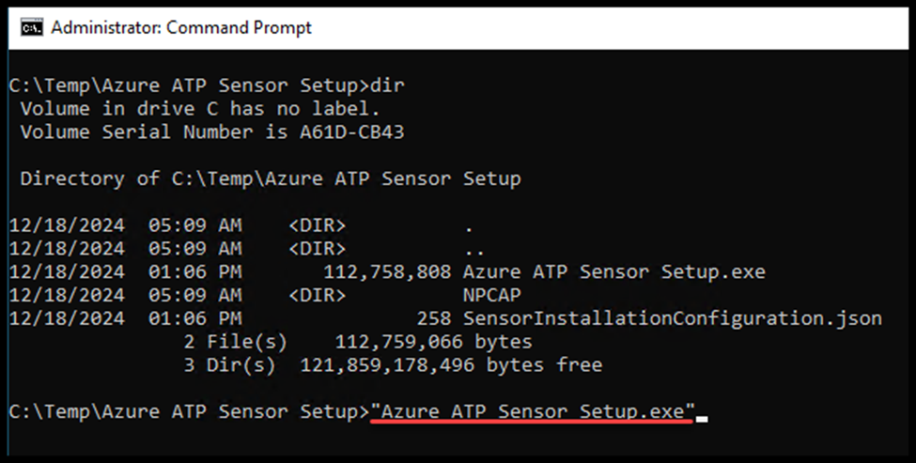
Task: Select the single-dot current directory entry
Action: coord(469,225)
